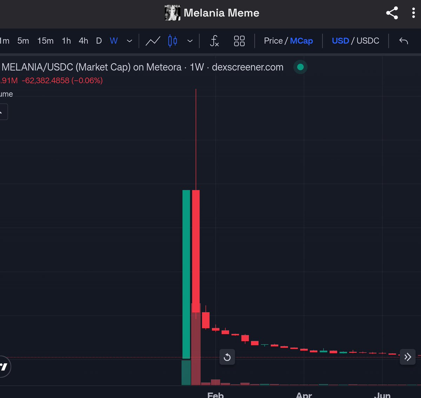Switch chart to MCap view

tap(301, 41)
